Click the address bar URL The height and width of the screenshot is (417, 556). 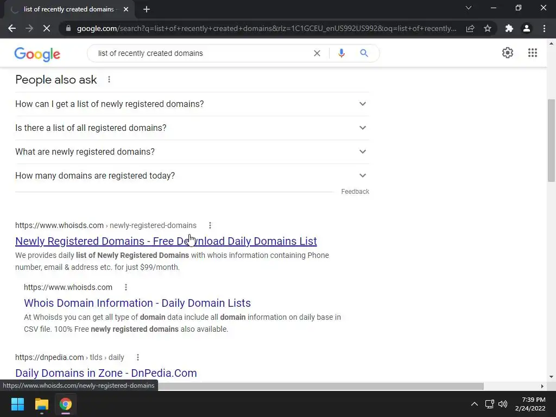(x=267, y=28)
